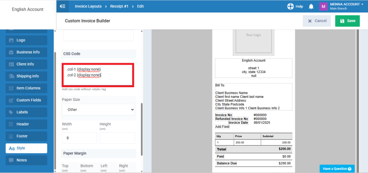Image resolution: width=368 pixels, height=173 pixels.
Task: Click the question mark icon in Have a Question
Action: point(350,169)
